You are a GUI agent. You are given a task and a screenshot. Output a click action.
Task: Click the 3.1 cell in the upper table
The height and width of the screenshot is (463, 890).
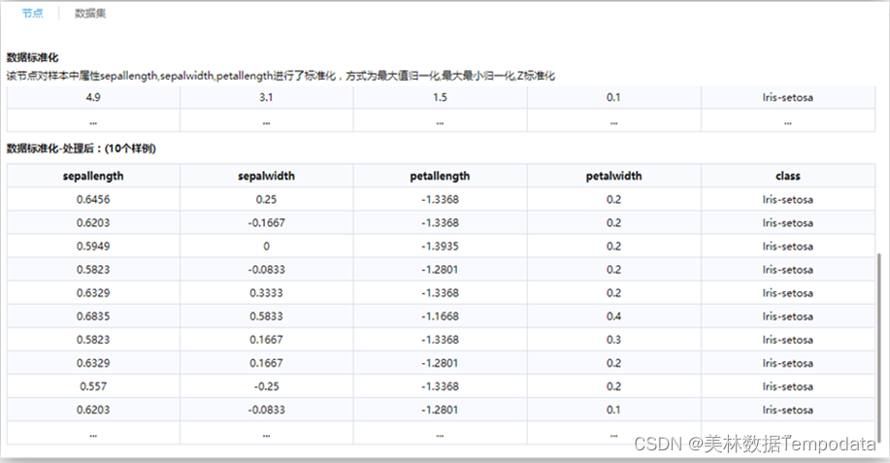266,98
